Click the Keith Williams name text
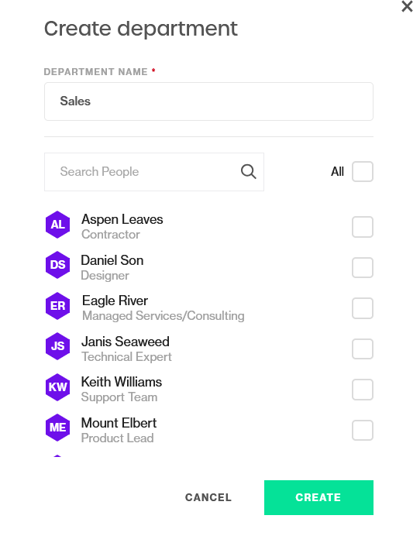 tap(122, 382)
